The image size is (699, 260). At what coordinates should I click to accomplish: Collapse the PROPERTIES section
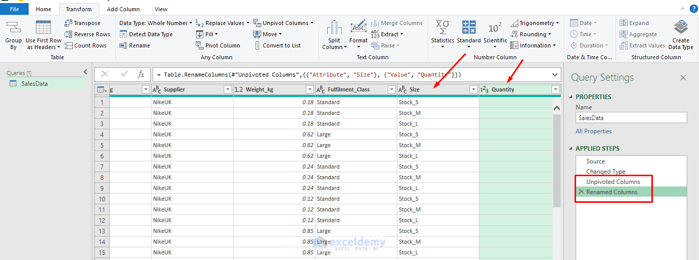(571, 97)
